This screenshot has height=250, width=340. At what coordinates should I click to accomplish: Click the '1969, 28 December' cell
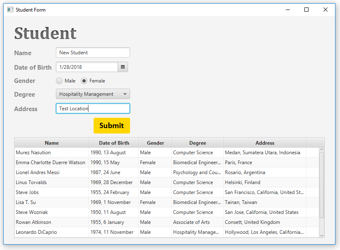[113, 182]
